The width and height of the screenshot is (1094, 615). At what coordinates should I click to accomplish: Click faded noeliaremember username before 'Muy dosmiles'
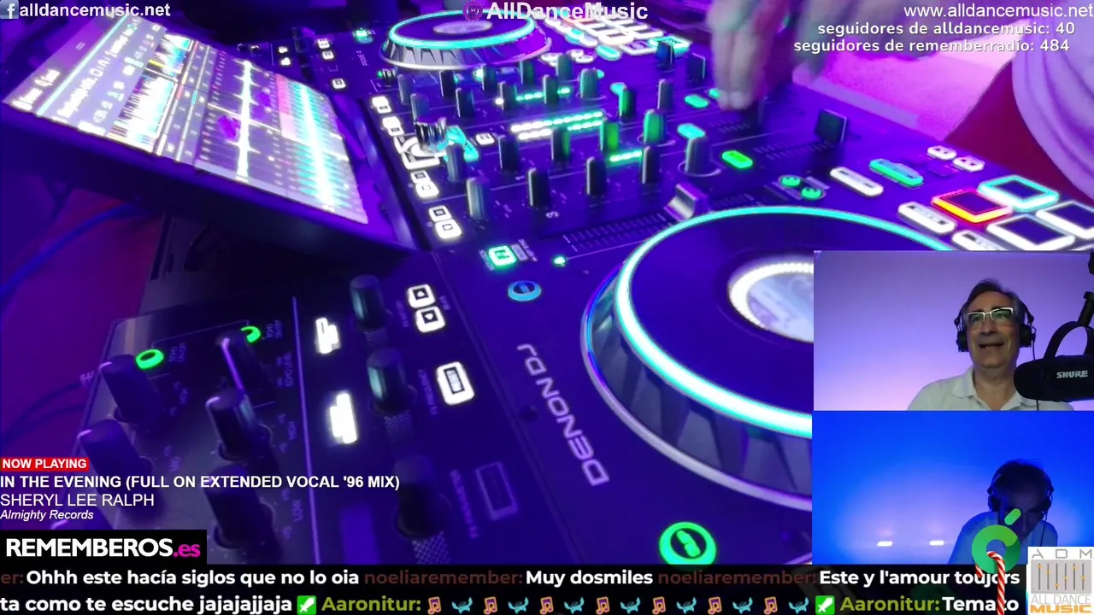click(x=444, y=577)
